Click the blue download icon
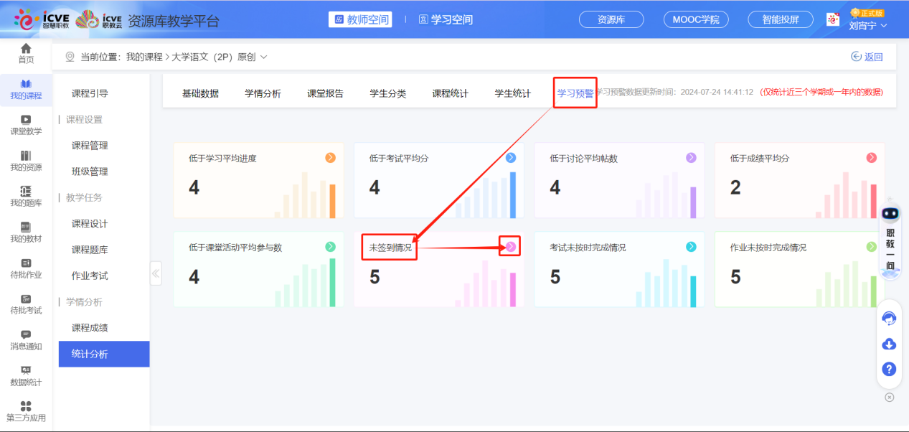Image resolution: width=909 pixels, height=432 pixels. pyautogui.click(x=888, y=344)
